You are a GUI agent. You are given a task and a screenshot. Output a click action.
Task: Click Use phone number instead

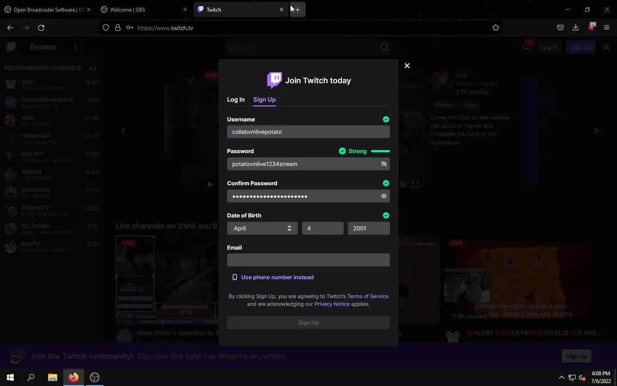(273, 277)
